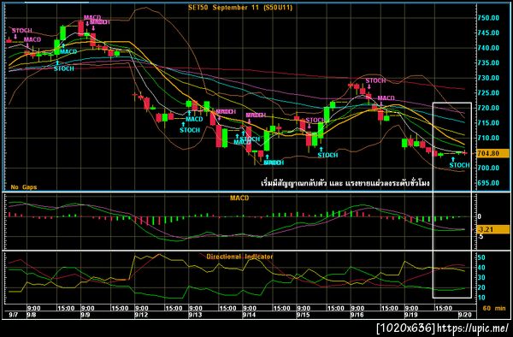Select the 9/19 date label
Screen dimensions: 513x337
click(411, 315)
